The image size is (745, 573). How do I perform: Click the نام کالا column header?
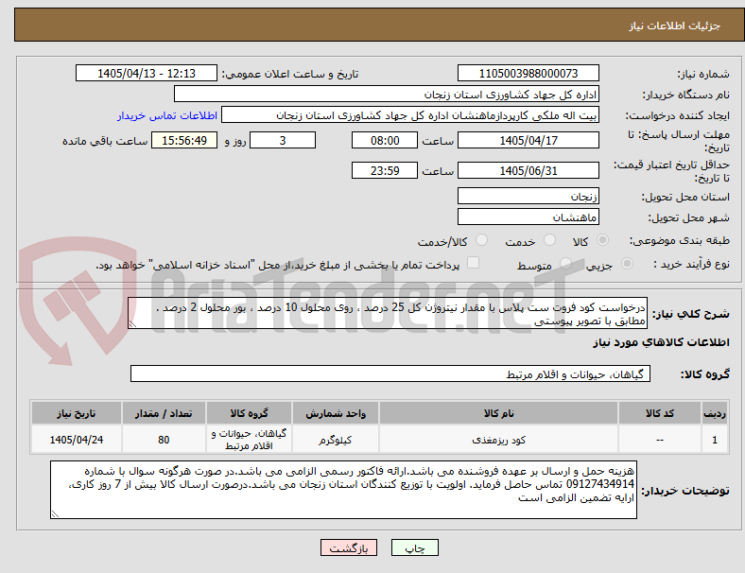click(498, 413)
